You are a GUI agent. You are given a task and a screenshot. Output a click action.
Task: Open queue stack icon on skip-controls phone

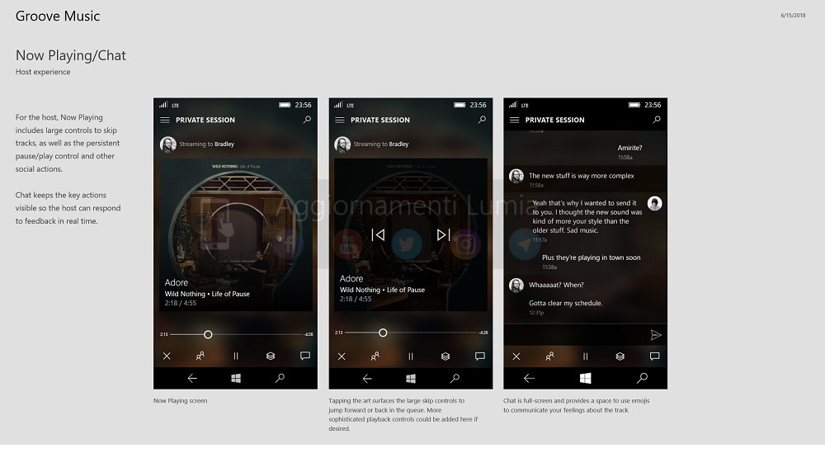tap(445, 356)
